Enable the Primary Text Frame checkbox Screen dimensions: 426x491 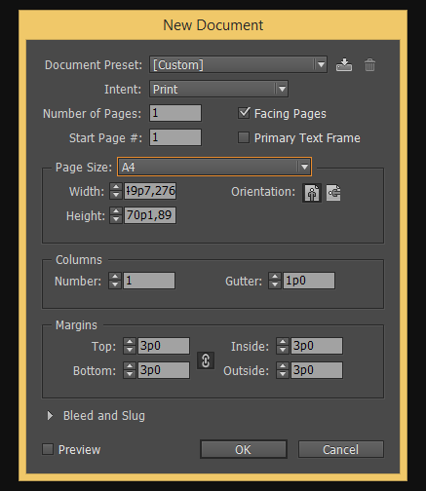(244, 137)
